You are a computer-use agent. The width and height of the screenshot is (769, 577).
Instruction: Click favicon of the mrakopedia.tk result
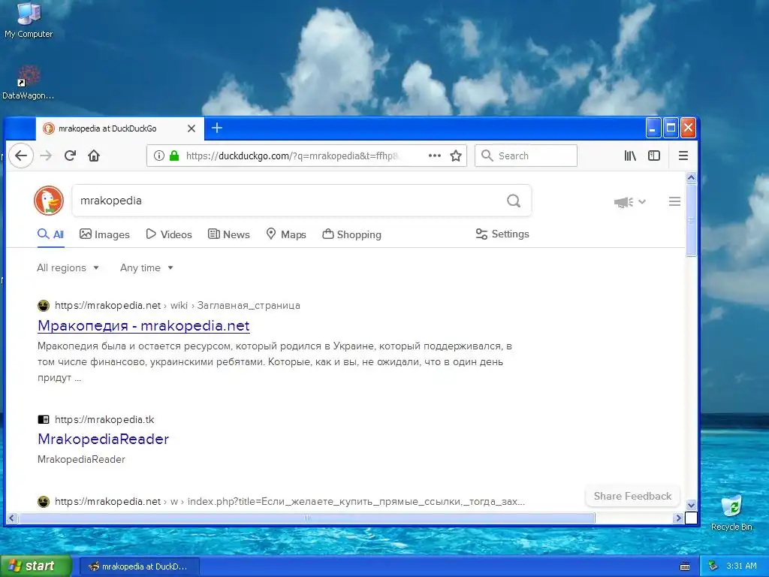(44, 419)
